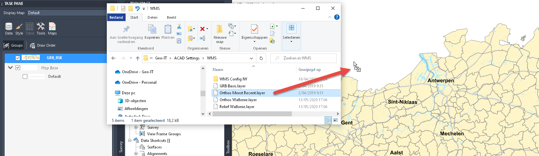Sort by Gewijzigd op column
The height and width of the screenshot is (156, 539).
[310, 70]
